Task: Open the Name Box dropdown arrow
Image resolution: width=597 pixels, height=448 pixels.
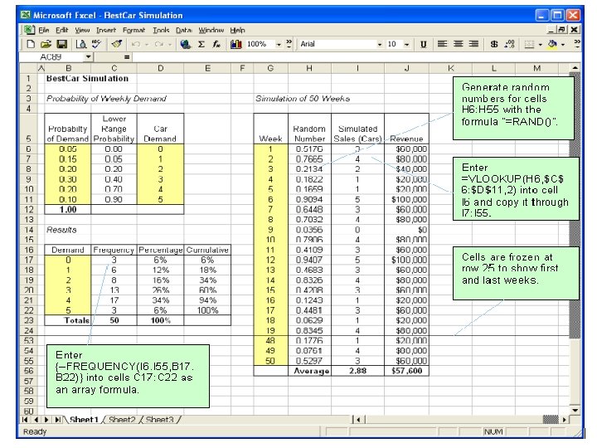Action: pyautogui.click(x=88, y=57)
